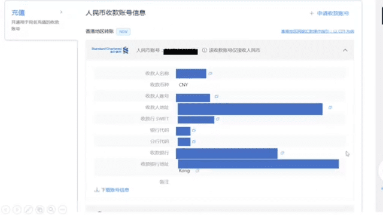Click the zoom magnifier in presentation controls
This screenshot has height=215, width=383.
[51, 210]
